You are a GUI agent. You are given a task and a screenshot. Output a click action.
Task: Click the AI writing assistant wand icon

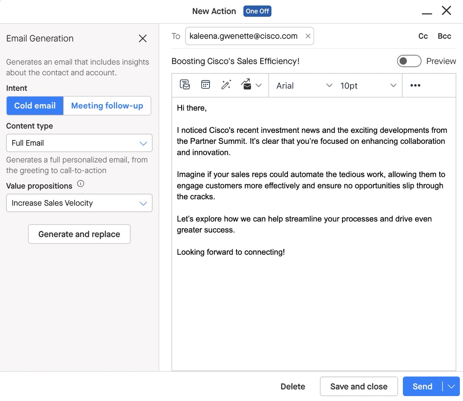click(226, 85)
